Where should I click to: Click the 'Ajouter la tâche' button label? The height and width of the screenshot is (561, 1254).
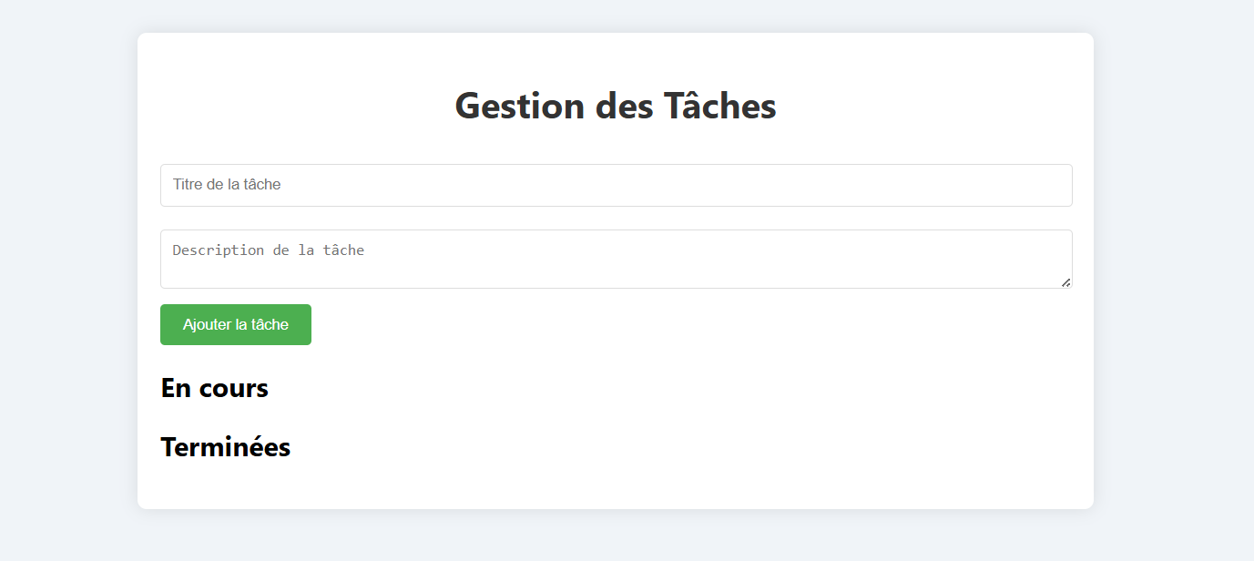tap(236, 325)
